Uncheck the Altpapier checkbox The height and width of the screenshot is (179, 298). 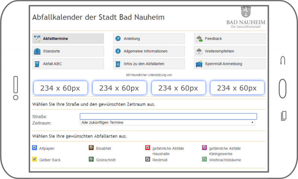35,148
